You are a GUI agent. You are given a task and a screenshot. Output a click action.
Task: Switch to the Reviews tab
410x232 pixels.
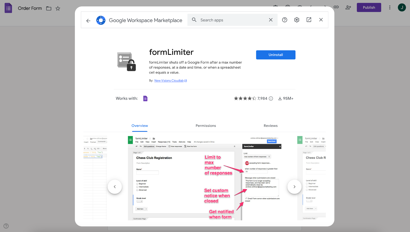point(271,126)
